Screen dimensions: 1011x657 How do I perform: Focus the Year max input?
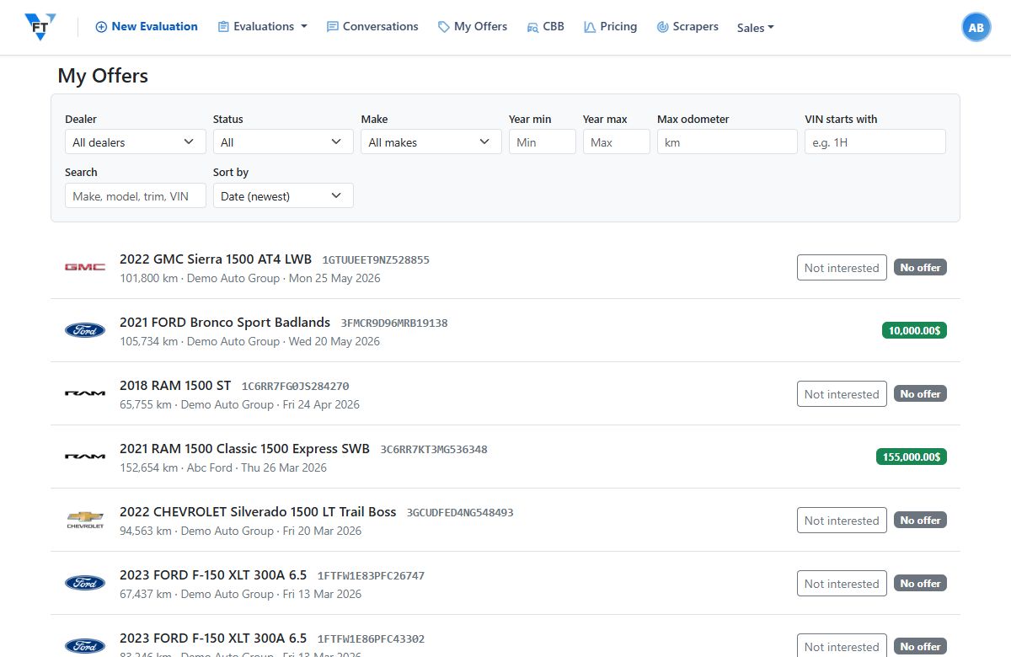(617, 142)
